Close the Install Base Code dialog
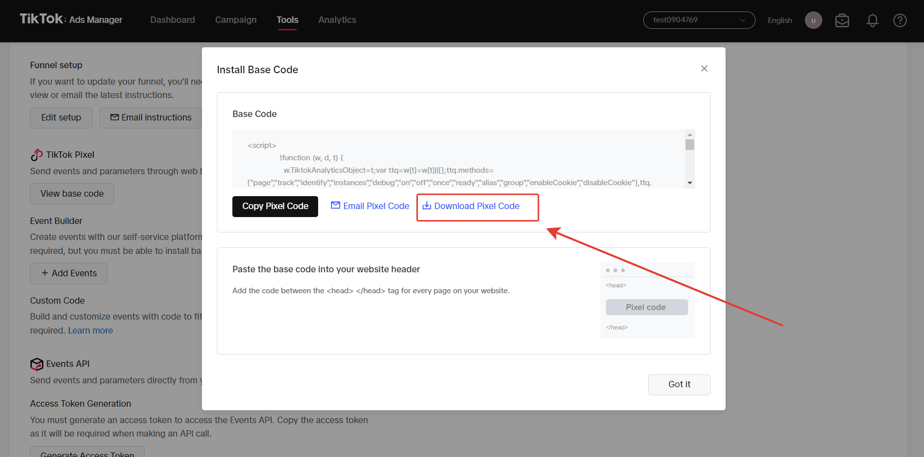Image resolution: width=924 pixels, height=457 pixels. coord(704,69)
